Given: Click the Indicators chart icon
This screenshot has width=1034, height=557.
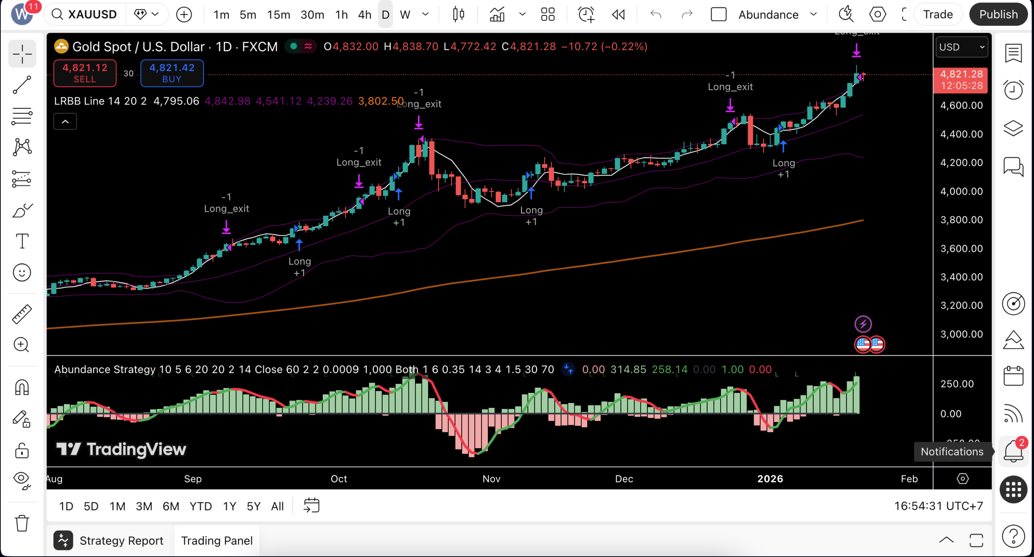Looking at the screenshot, I should point(497,15).
